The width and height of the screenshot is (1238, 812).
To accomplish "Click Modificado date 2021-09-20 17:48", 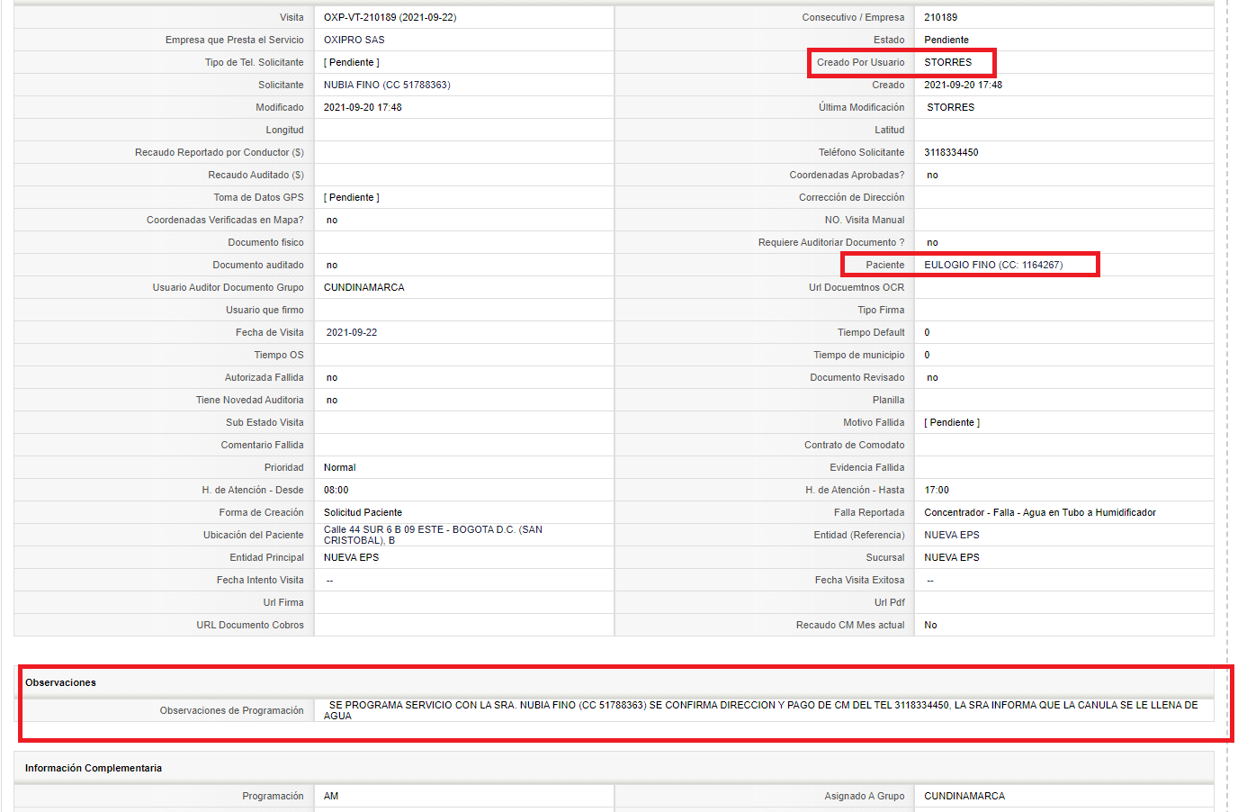I will pos(363,107).
